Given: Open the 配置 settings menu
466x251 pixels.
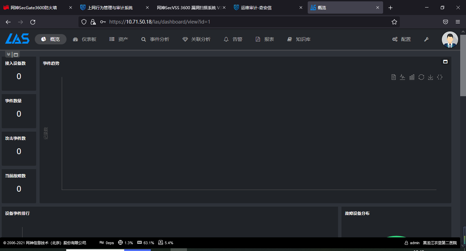Looking at the screenshot, I should (402, 39).
